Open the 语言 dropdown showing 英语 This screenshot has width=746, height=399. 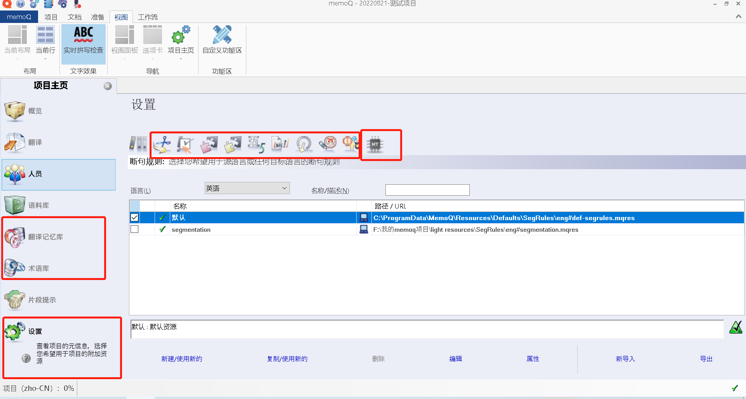(x=247, y=188)
